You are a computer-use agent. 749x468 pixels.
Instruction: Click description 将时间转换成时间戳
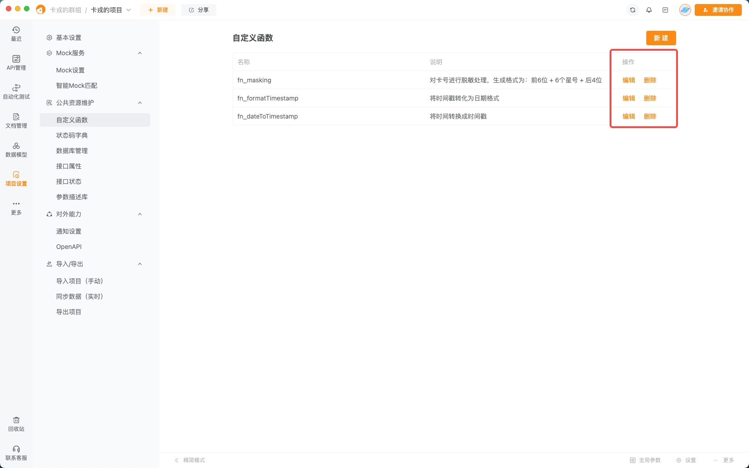coord(458,116)
